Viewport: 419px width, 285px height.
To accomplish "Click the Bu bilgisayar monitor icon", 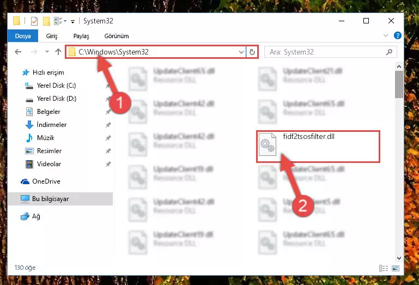I will coord(25,199).
